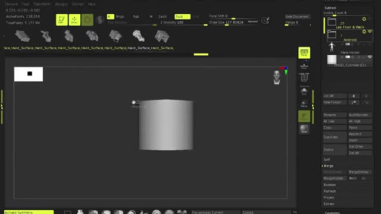Open the Transform menu
This screenshot has width=381, height=214.
(42, 4)
